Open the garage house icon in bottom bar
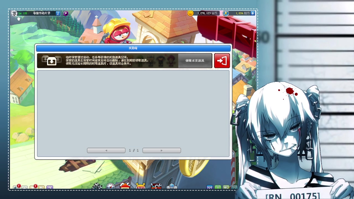Screen dimensions: 354x199 tap(125, 186)
